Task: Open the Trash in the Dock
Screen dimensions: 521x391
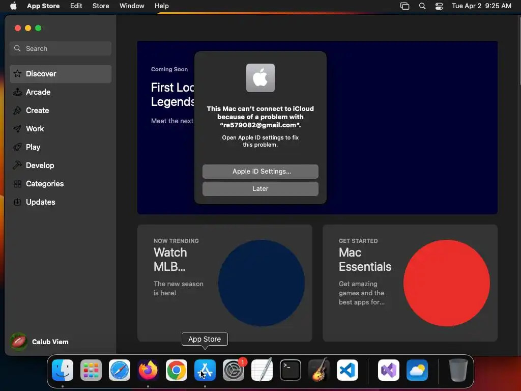Action: pos(458,370)
